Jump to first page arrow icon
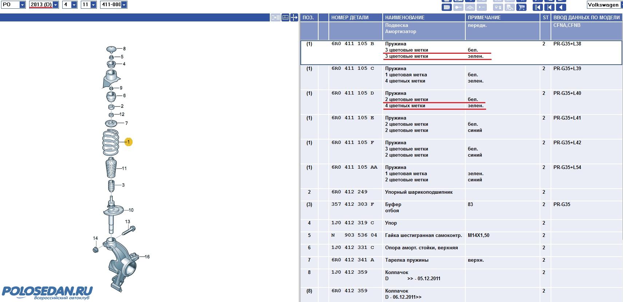This screenshot has width=623, height=302. coord(537,7)
